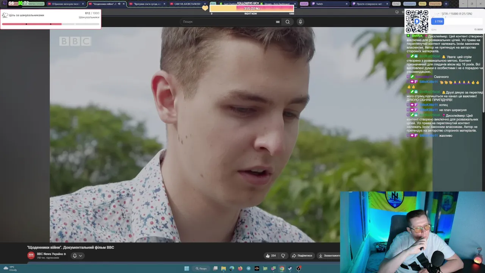This screenshot has height=273, width=485.
Task: Click the streamer webcam overlay
Action: 412,232
